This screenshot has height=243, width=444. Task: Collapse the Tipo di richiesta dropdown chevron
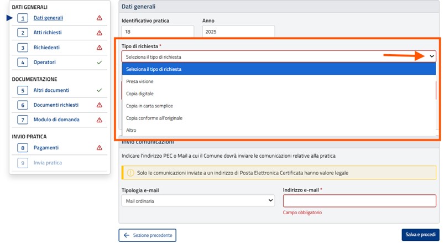click(431, 56)
